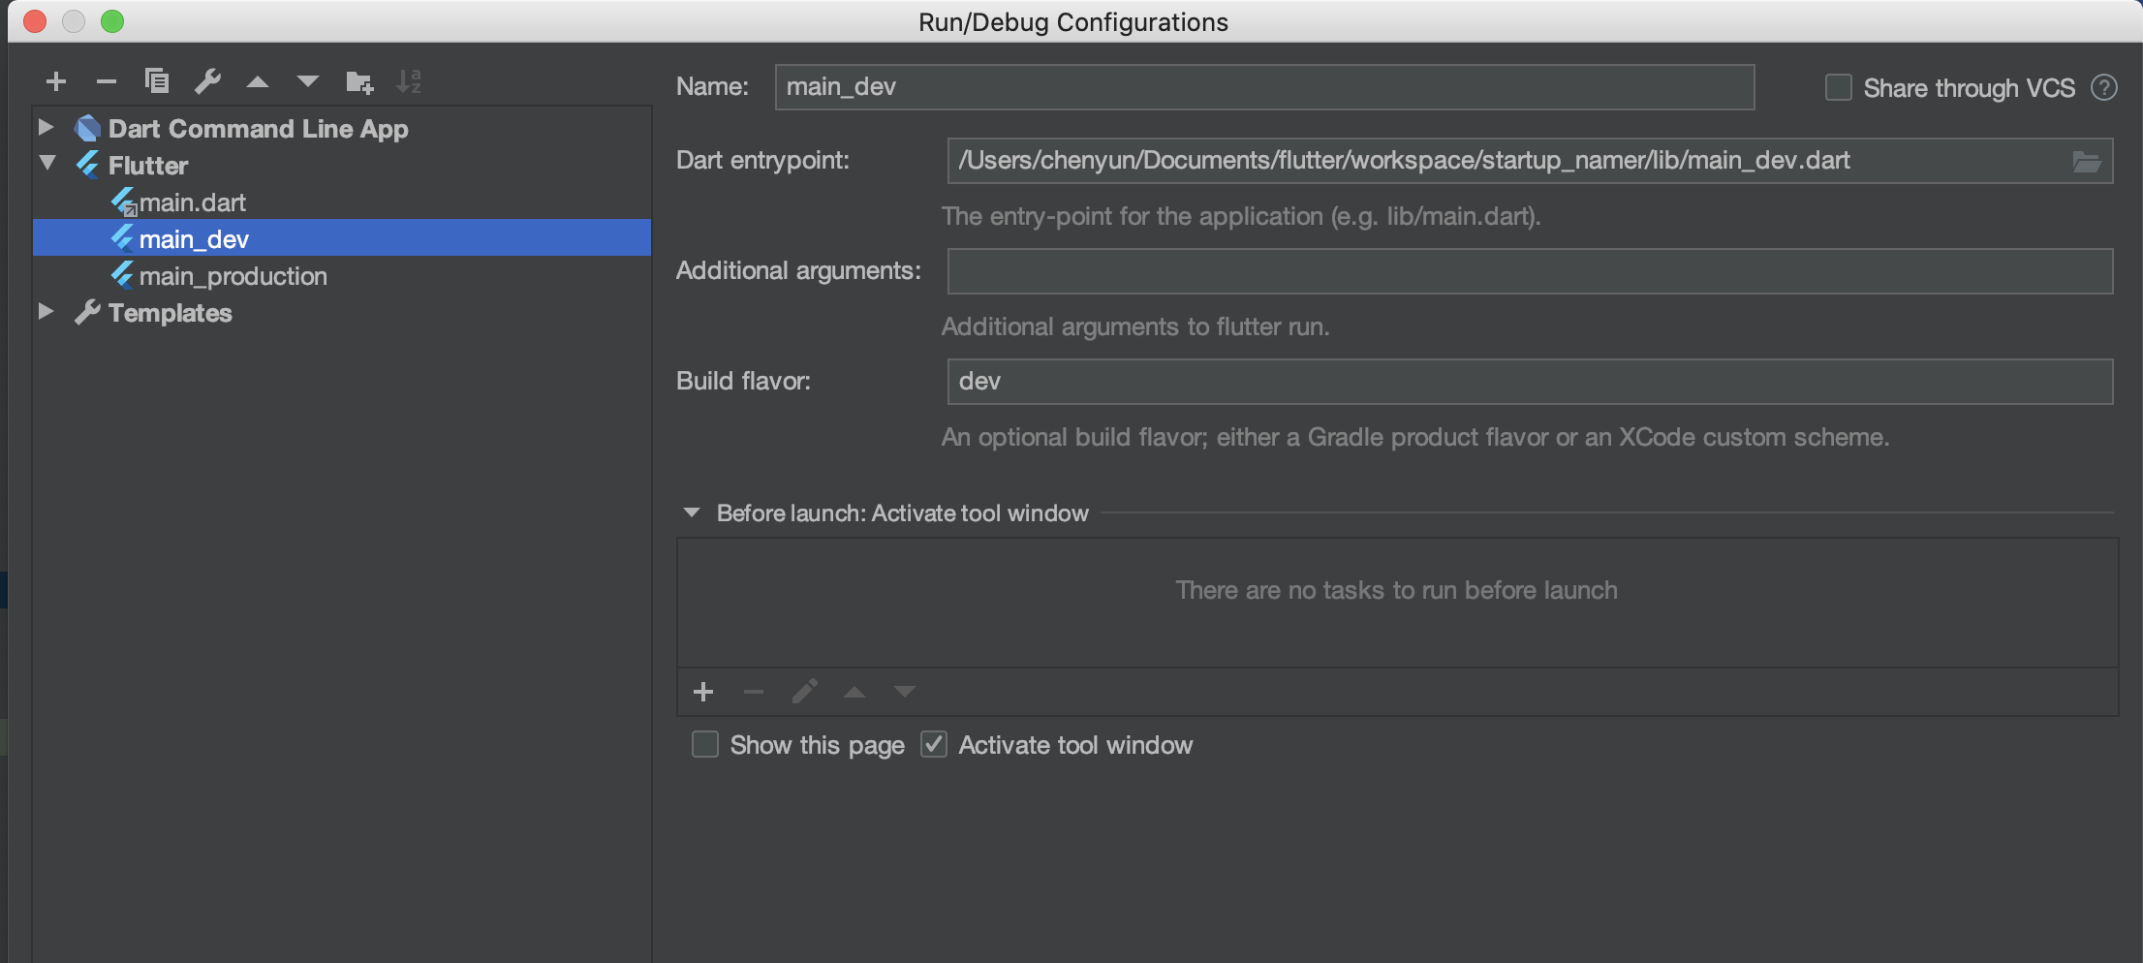Screen dimensions: 2143x963
Task: Check the Show this page option
Action: [705, 745]
